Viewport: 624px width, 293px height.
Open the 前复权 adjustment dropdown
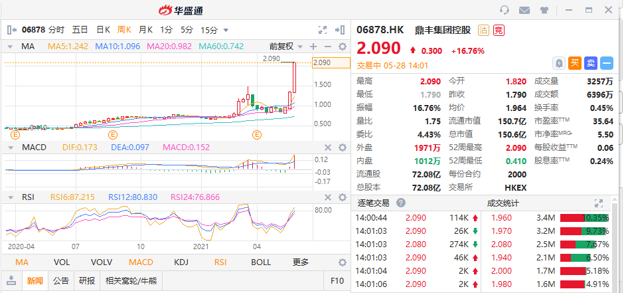(285, 47)
